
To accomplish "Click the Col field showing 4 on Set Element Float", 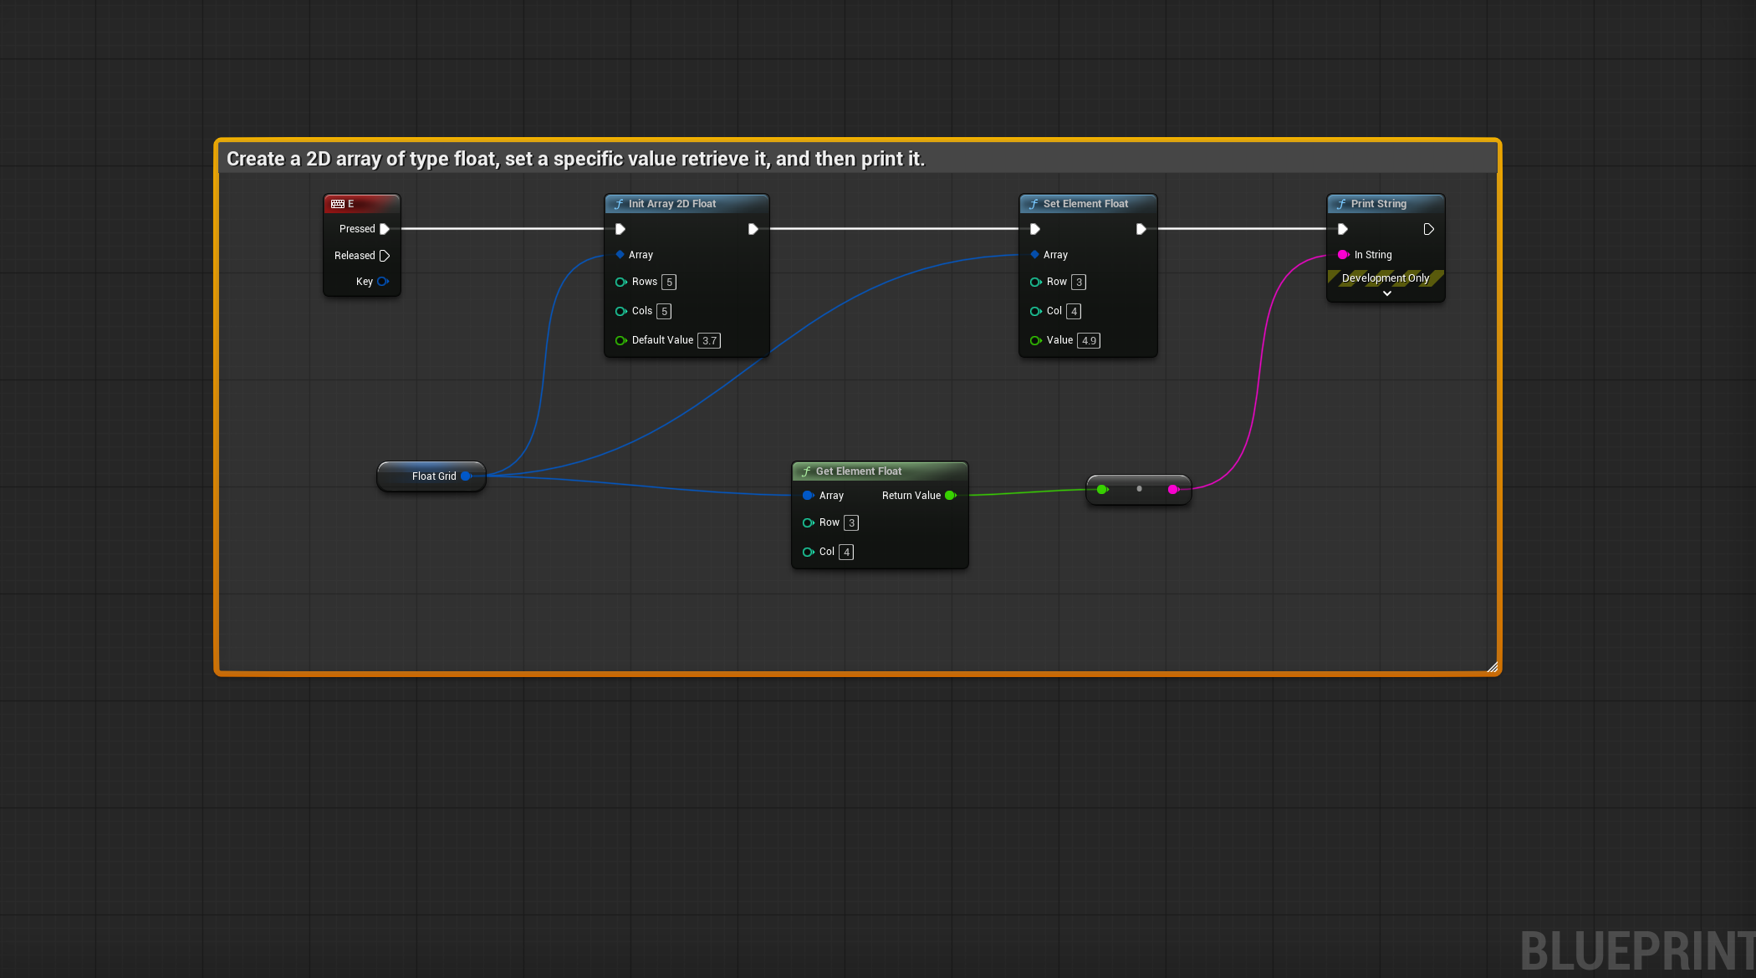I will coord(1074,312).
